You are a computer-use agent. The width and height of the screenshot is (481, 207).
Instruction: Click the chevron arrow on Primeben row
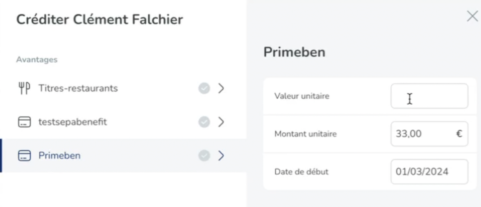[x=221, y=155]
